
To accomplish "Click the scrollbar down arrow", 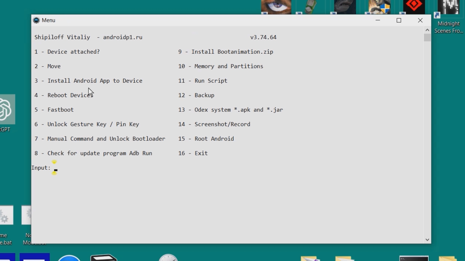I will (427, 240).
